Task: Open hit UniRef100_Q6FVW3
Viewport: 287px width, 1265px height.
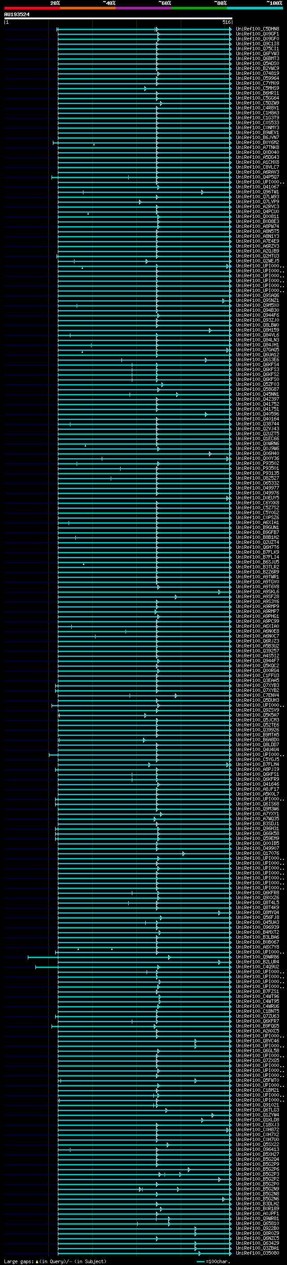Action: tap(257, 53)
